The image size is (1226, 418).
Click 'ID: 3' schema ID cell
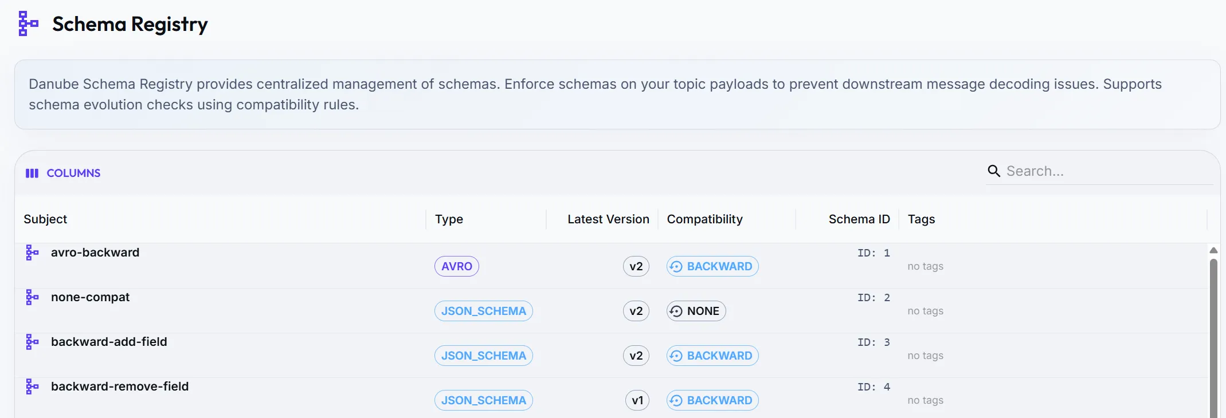coord(874,342)
